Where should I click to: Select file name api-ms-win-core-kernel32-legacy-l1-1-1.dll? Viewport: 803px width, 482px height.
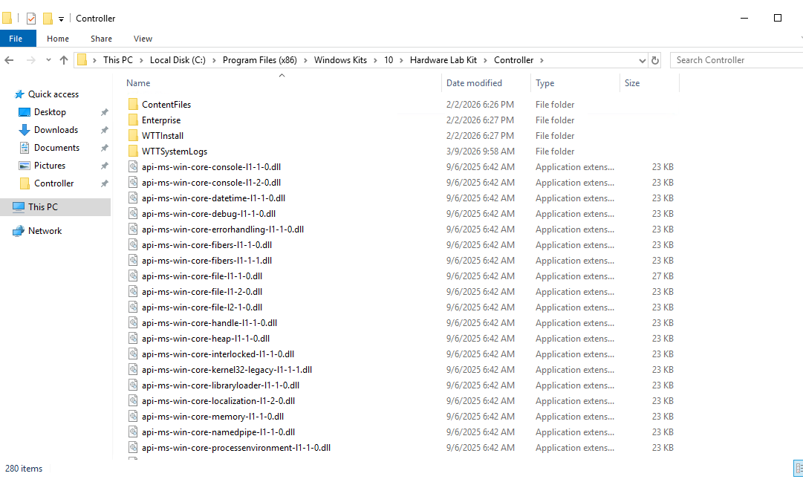[227, 370]
